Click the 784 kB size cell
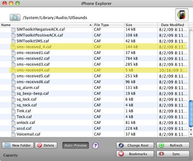The height and width of the screenshot is (161, 193). click(x=131, y=59)
